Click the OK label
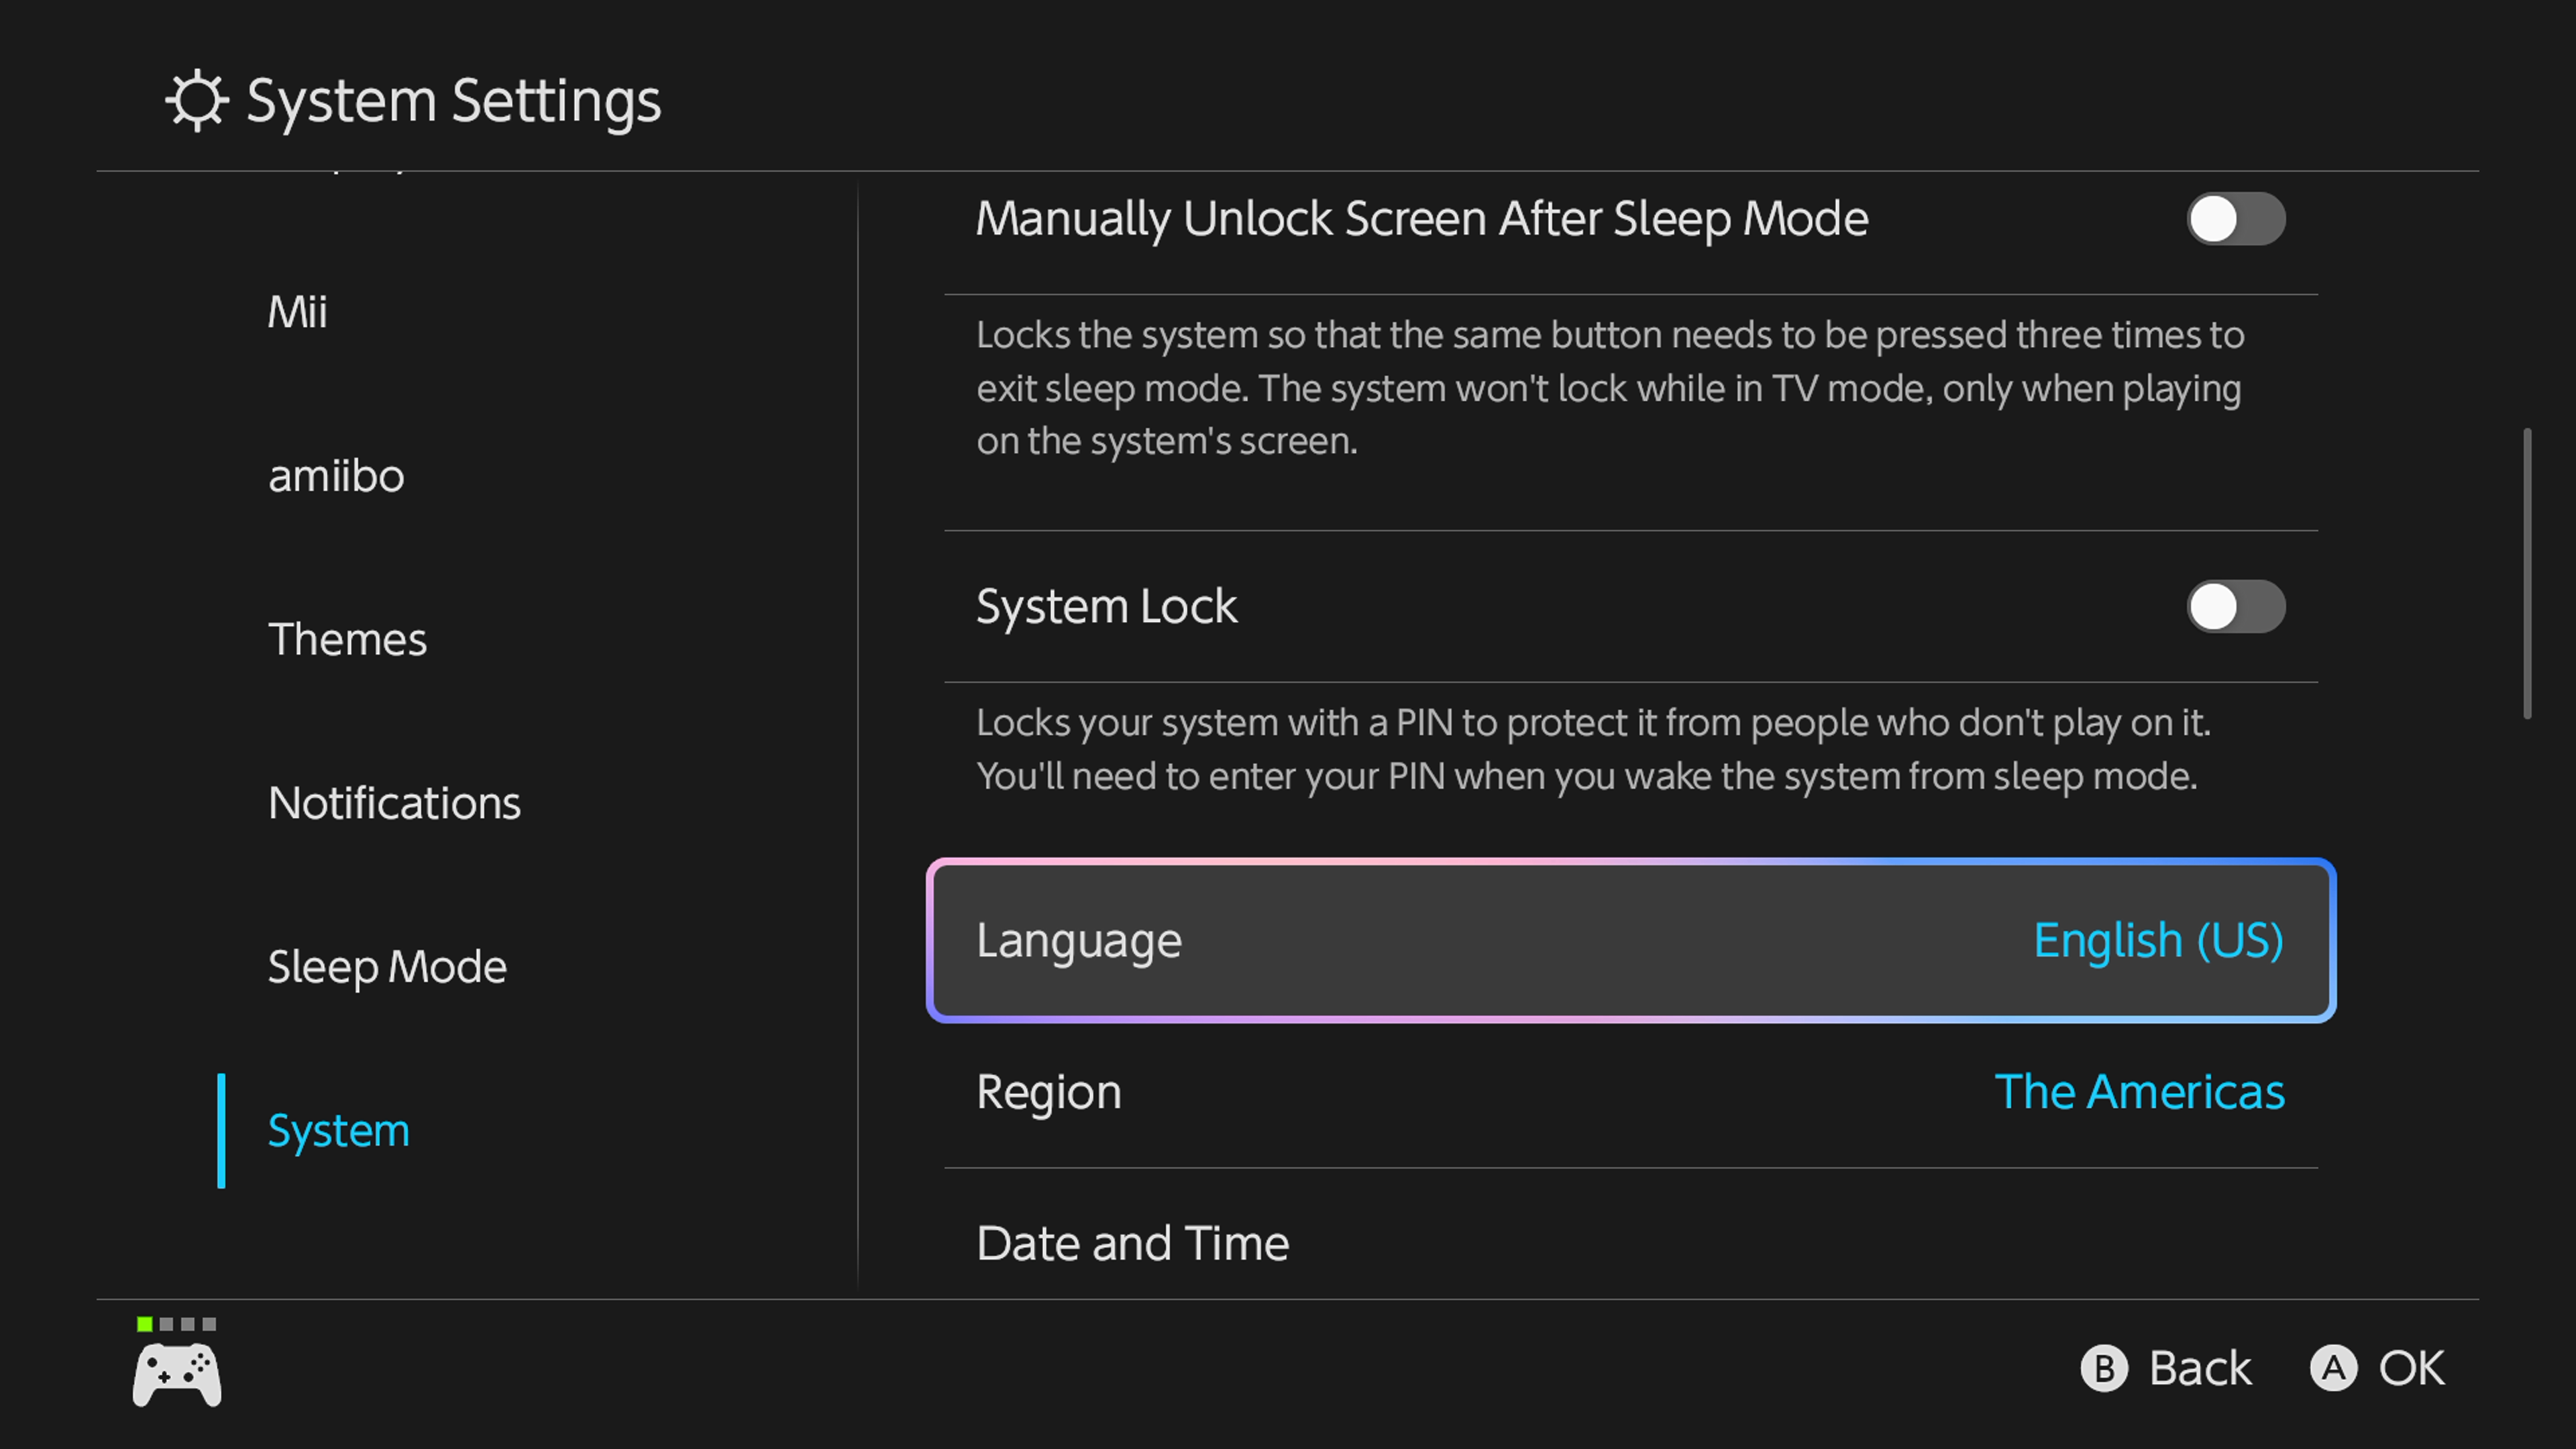2576x1449 pixels. 2410,1368
